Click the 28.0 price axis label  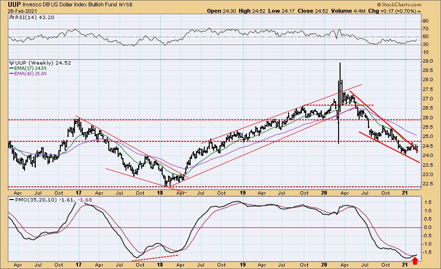click(x=427, y=80)
